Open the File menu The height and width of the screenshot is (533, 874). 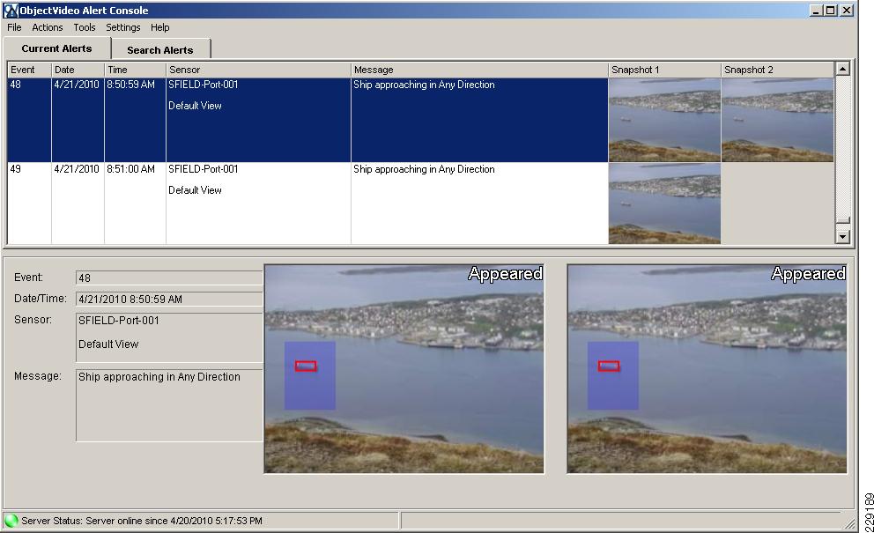pyautogui.click(x=14, y=27)
